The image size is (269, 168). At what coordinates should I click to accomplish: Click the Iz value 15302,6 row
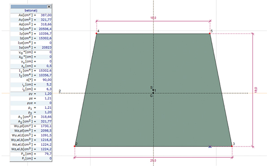click(x=31, y=38)
